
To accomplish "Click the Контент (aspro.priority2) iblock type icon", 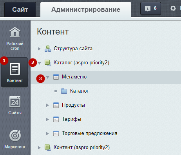I will click(x=48, y=148).
